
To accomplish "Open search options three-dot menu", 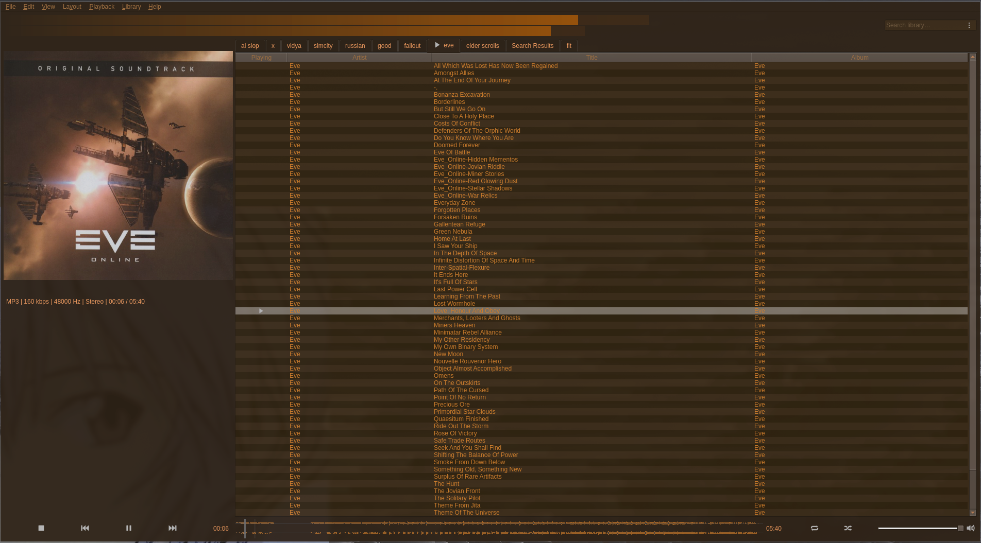I will (969, 25).
